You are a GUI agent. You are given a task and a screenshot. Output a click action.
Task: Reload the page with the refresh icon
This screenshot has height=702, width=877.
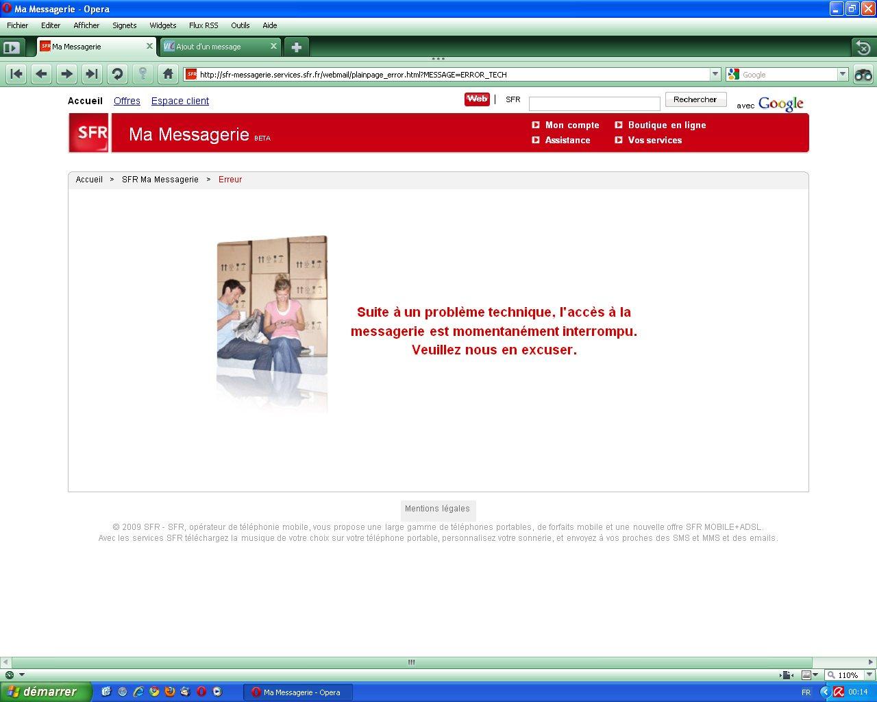[117, 74]
